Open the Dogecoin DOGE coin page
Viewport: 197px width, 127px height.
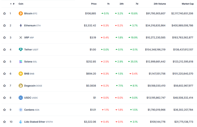click(x=33, y=86)
